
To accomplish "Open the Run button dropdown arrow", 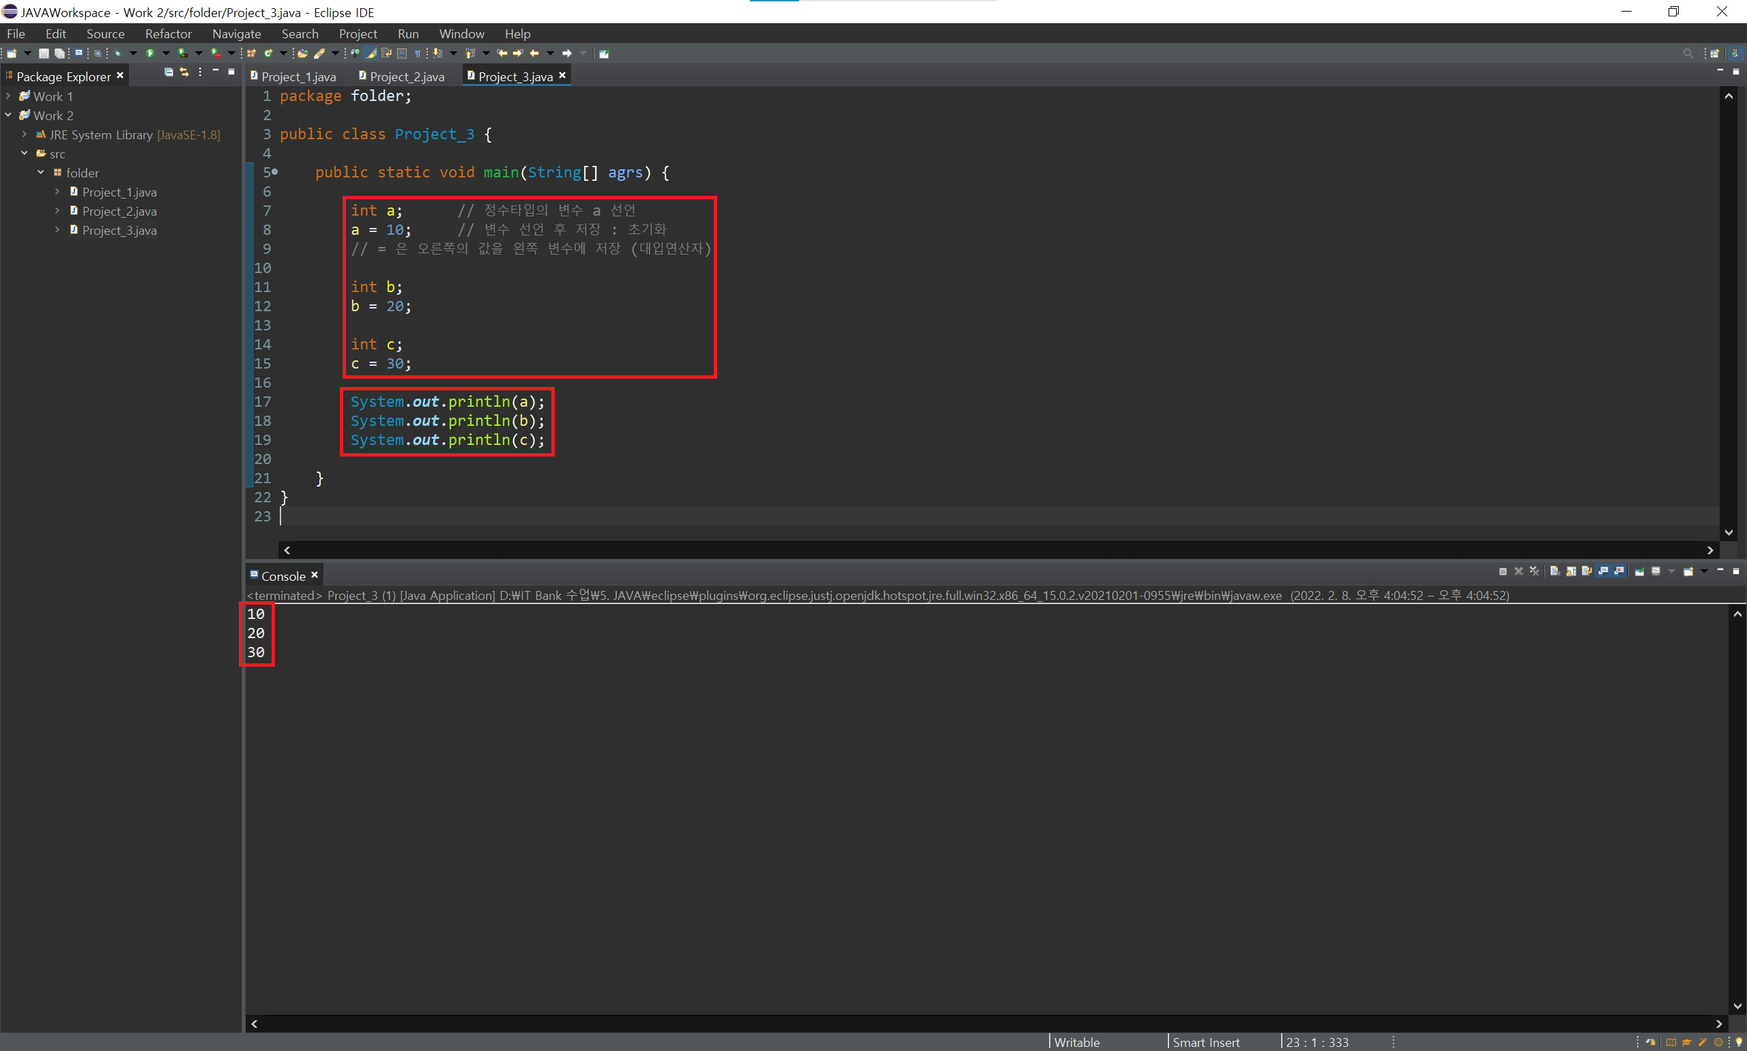I will click(x=166, y=53).
